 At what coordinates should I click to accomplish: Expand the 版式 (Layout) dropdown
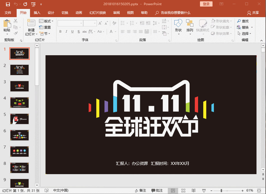(46, 21)
